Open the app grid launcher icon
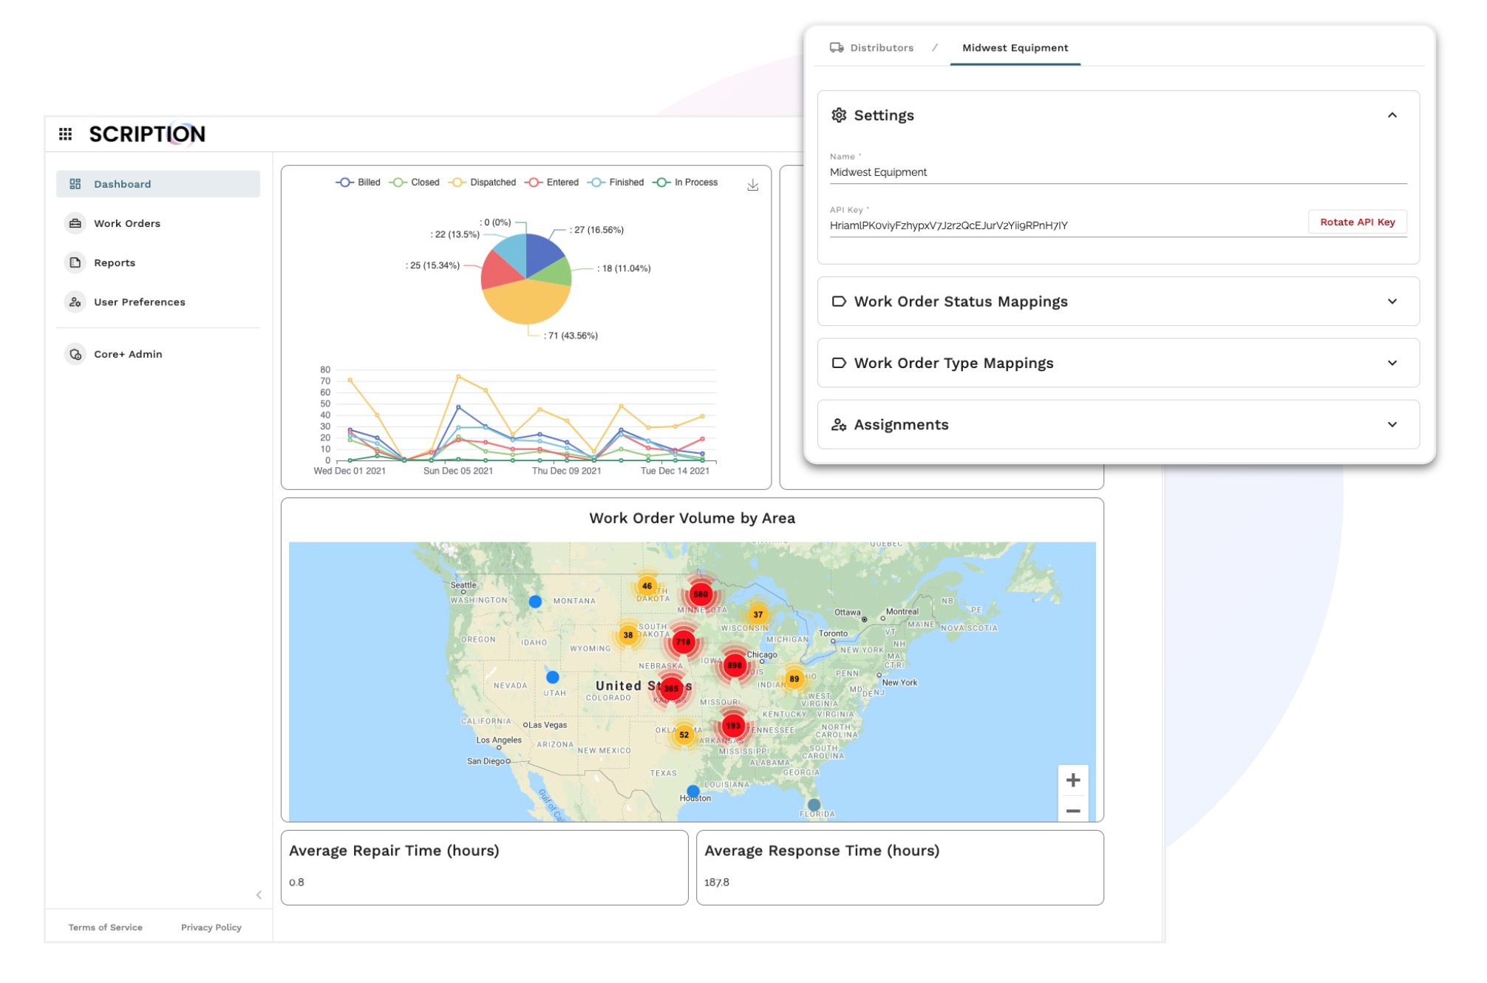The width and height of the screenshot is (1487, 983). click(65, 134)
